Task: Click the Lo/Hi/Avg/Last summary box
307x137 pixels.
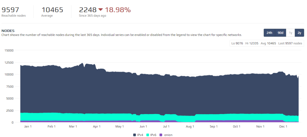Action: pos(267,43)
